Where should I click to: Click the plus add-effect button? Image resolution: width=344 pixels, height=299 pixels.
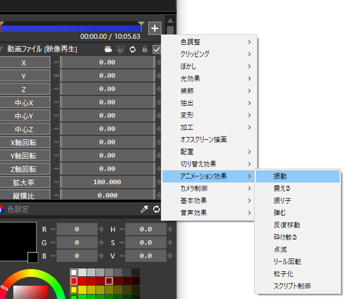coord(155,28)
